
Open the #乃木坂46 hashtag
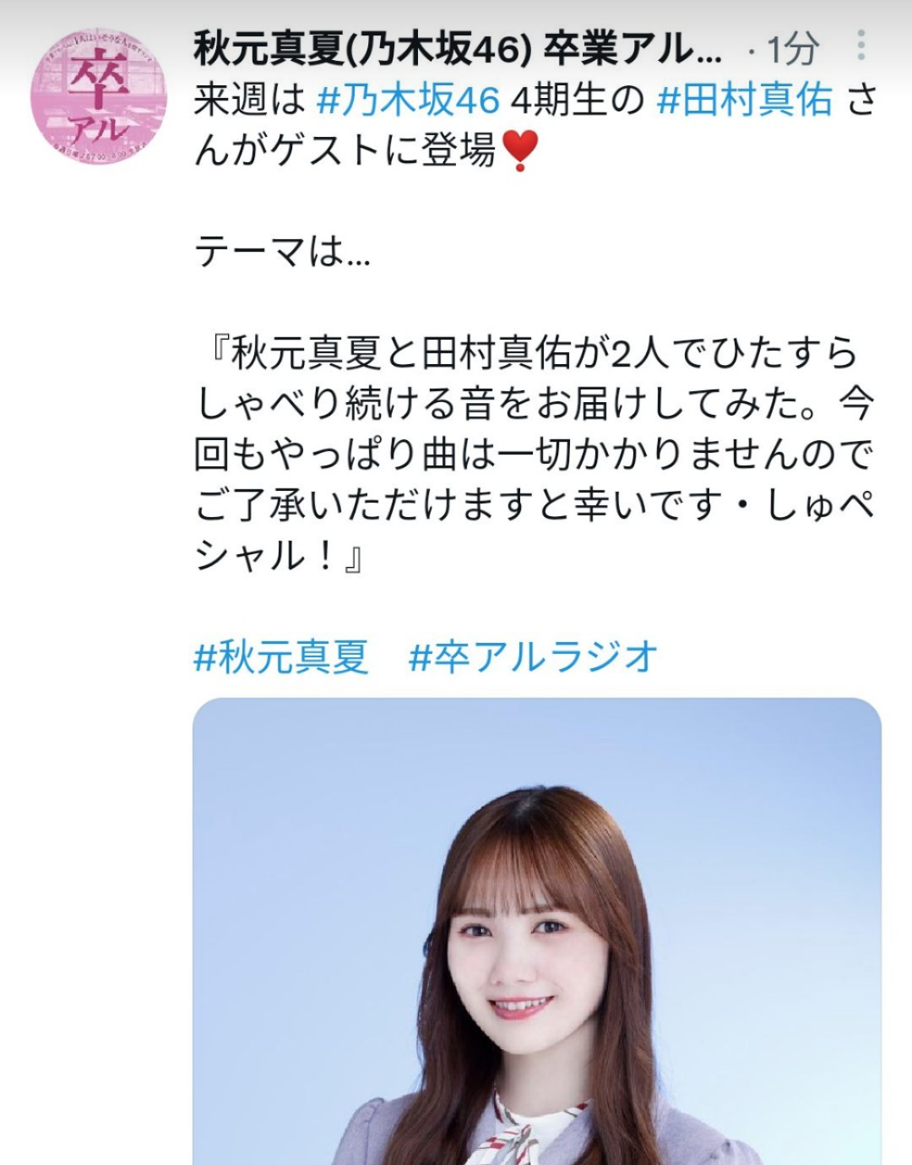coord(408,101)
